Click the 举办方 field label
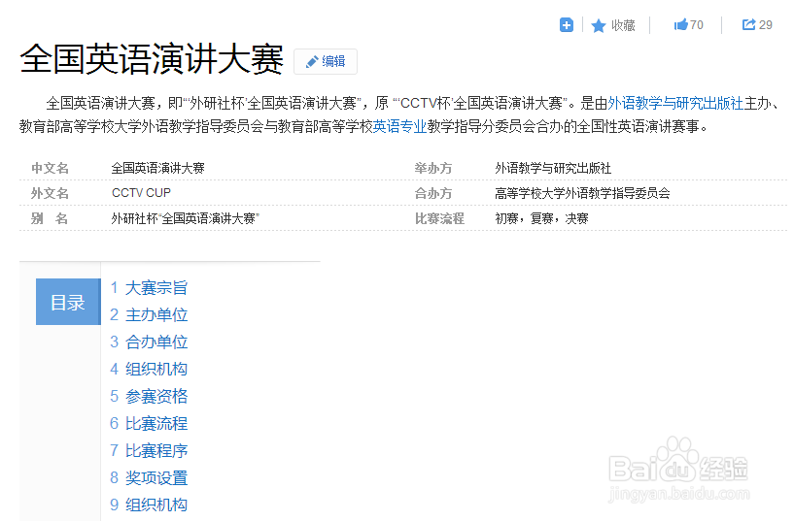Screen dimensions: 794x521 click(432, 168)
